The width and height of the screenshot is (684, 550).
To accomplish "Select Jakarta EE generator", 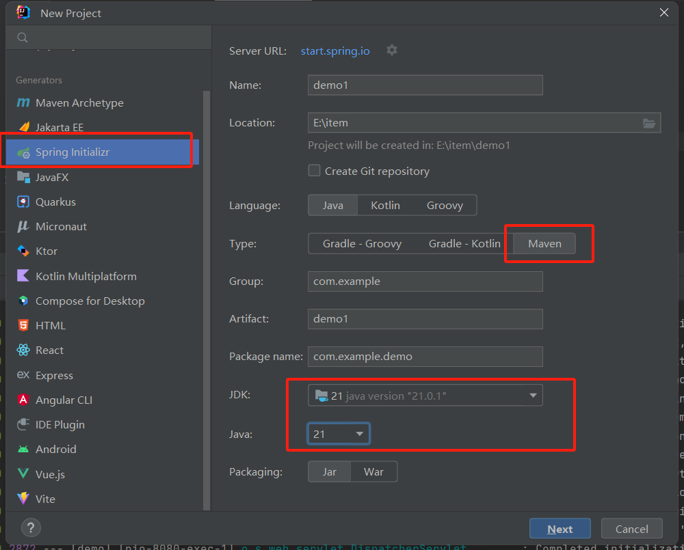I will click(102, 127).
